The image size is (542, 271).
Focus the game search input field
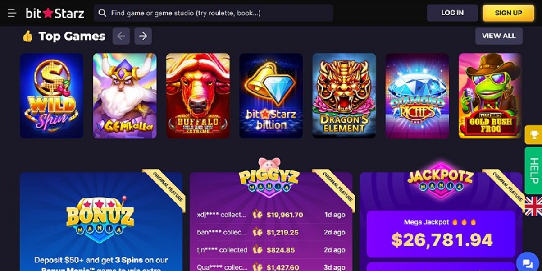coord(213,13)
